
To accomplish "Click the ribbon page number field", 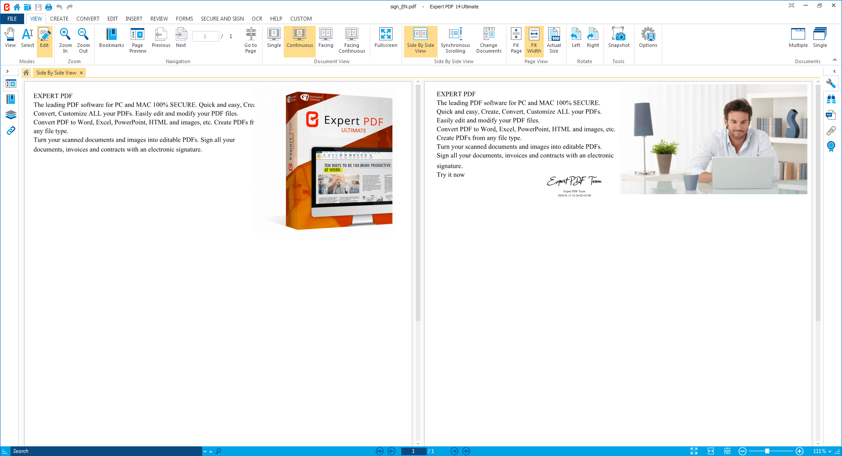I will click(205, 36).
